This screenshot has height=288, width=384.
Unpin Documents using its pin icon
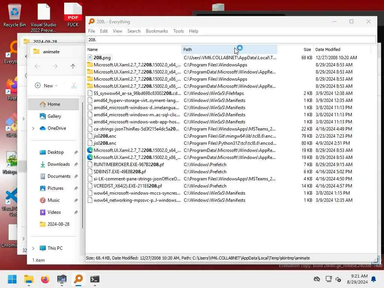click(x=76, y=176)
